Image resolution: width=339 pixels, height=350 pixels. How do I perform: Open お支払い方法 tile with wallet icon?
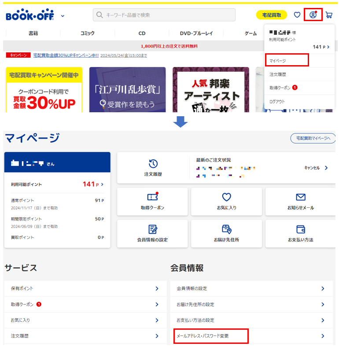300,234
